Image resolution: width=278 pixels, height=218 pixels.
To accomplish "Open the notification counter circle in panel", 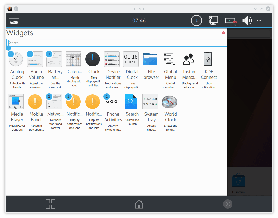I will [x=197, y=20].
